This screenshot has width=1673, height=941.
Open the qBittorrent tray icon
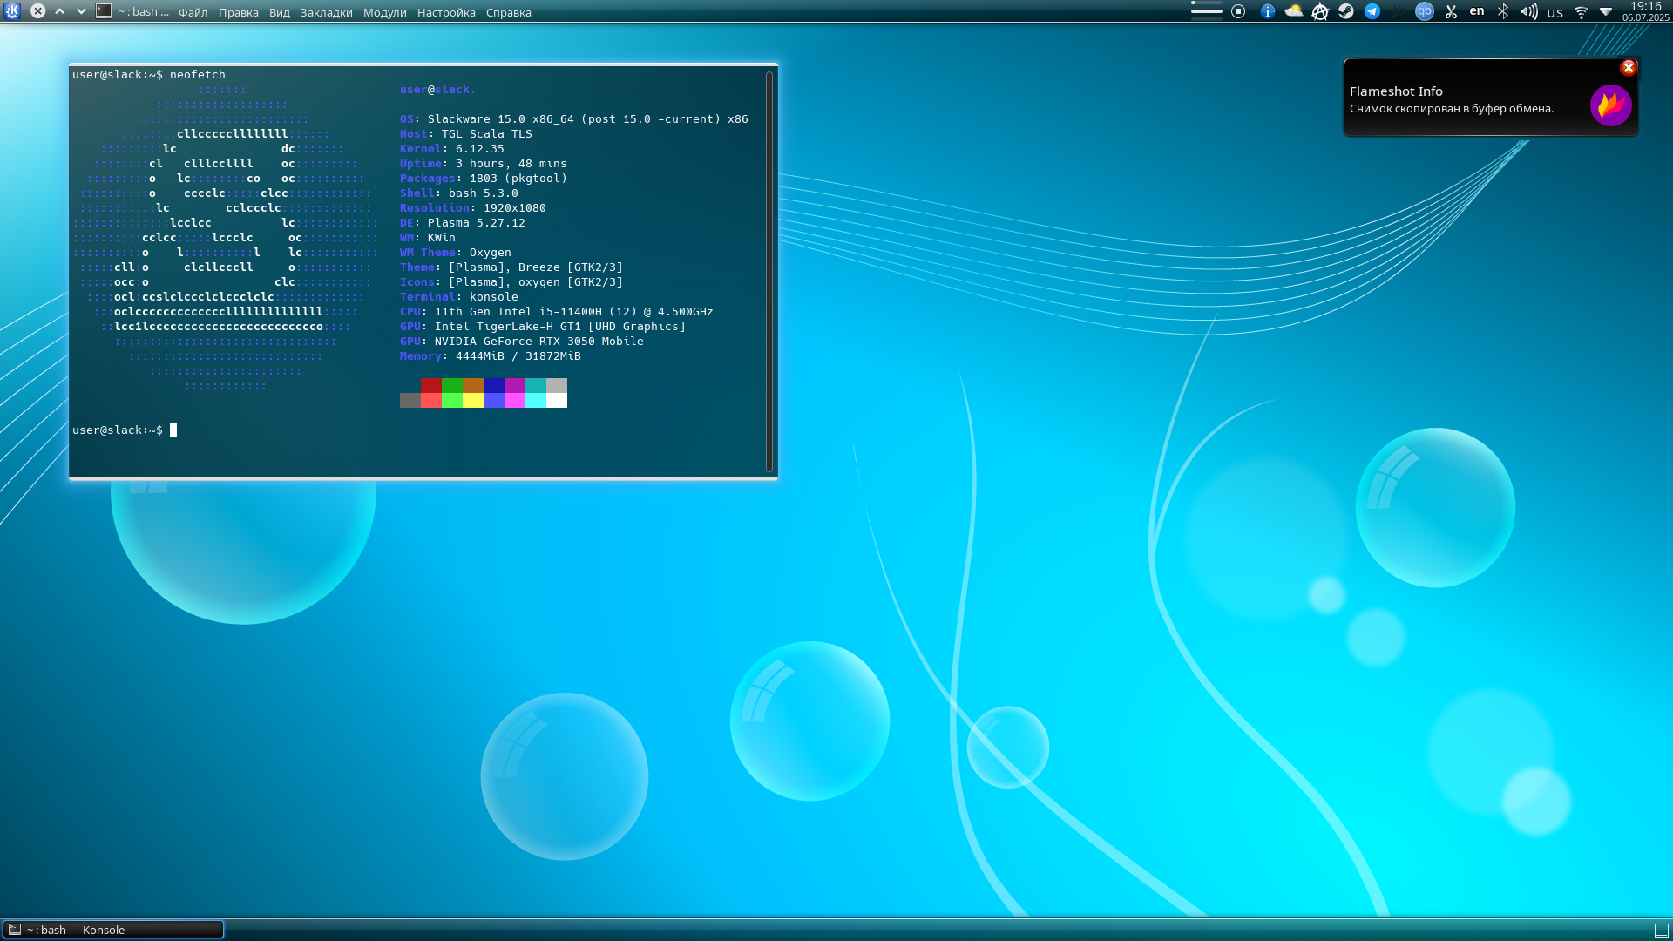tap(1425, 11)
